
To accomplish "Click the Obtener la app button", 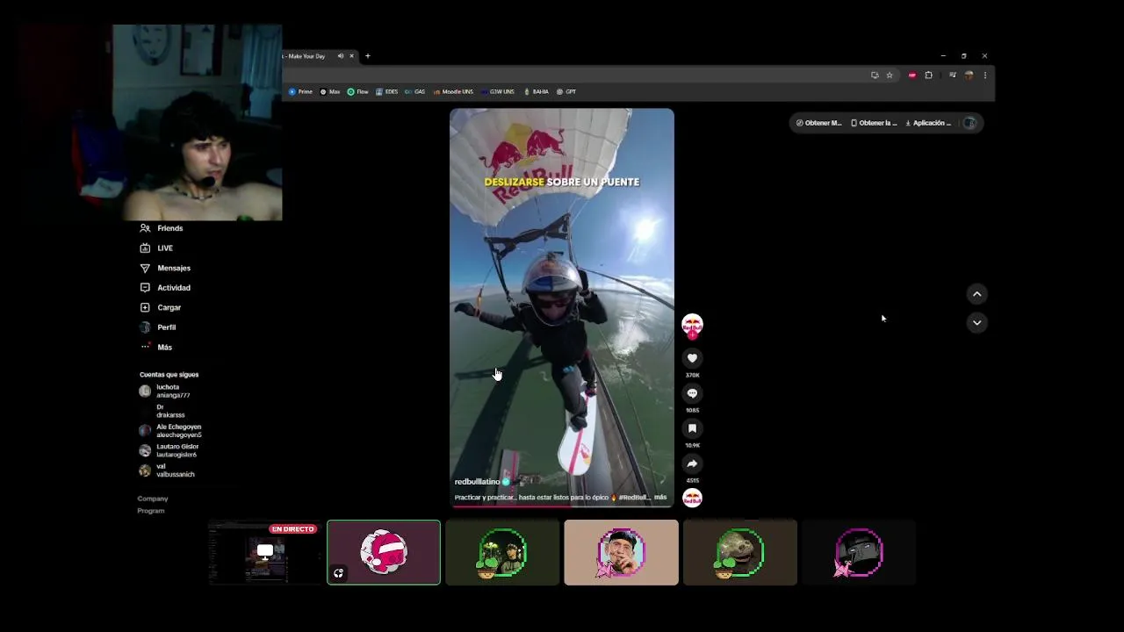I will click(x=875, y=123).
